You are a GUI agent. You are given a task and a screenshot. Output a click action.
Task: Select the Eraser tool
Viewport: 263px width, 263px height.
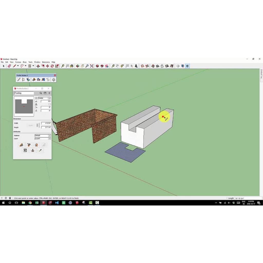9,66
